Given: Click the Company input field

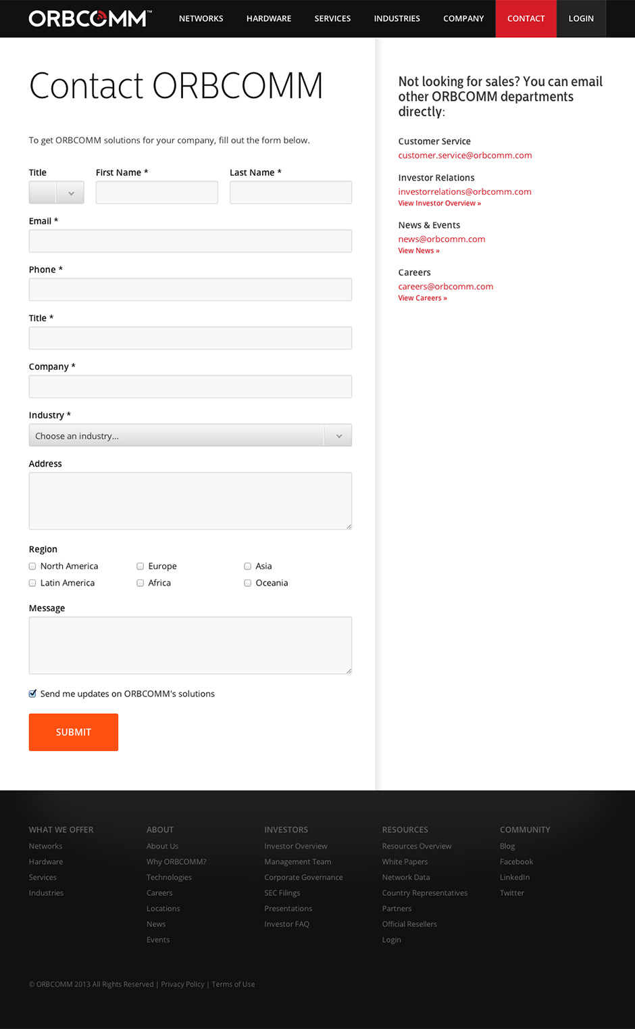Looking at the screenshot, I should [x=190, y=387].
